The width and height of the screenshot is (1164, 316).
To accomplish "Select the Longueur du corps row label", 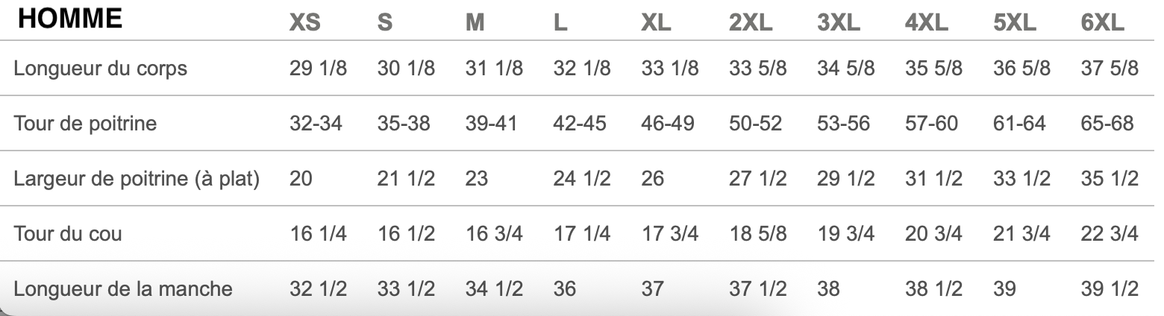I will point(100,69).
